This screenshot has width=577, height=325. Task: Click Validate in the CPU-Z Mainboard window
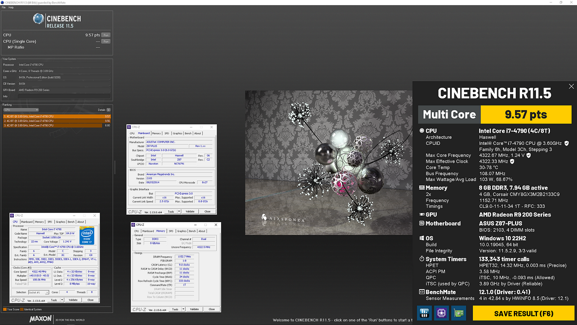(190, 212)
